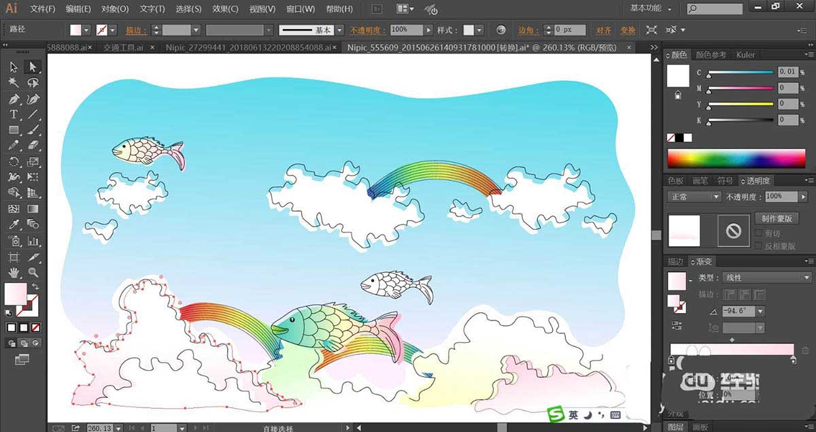Select the Column Graph tool
The width and height of the screenshot is (816, 432).
pos(33,241)
